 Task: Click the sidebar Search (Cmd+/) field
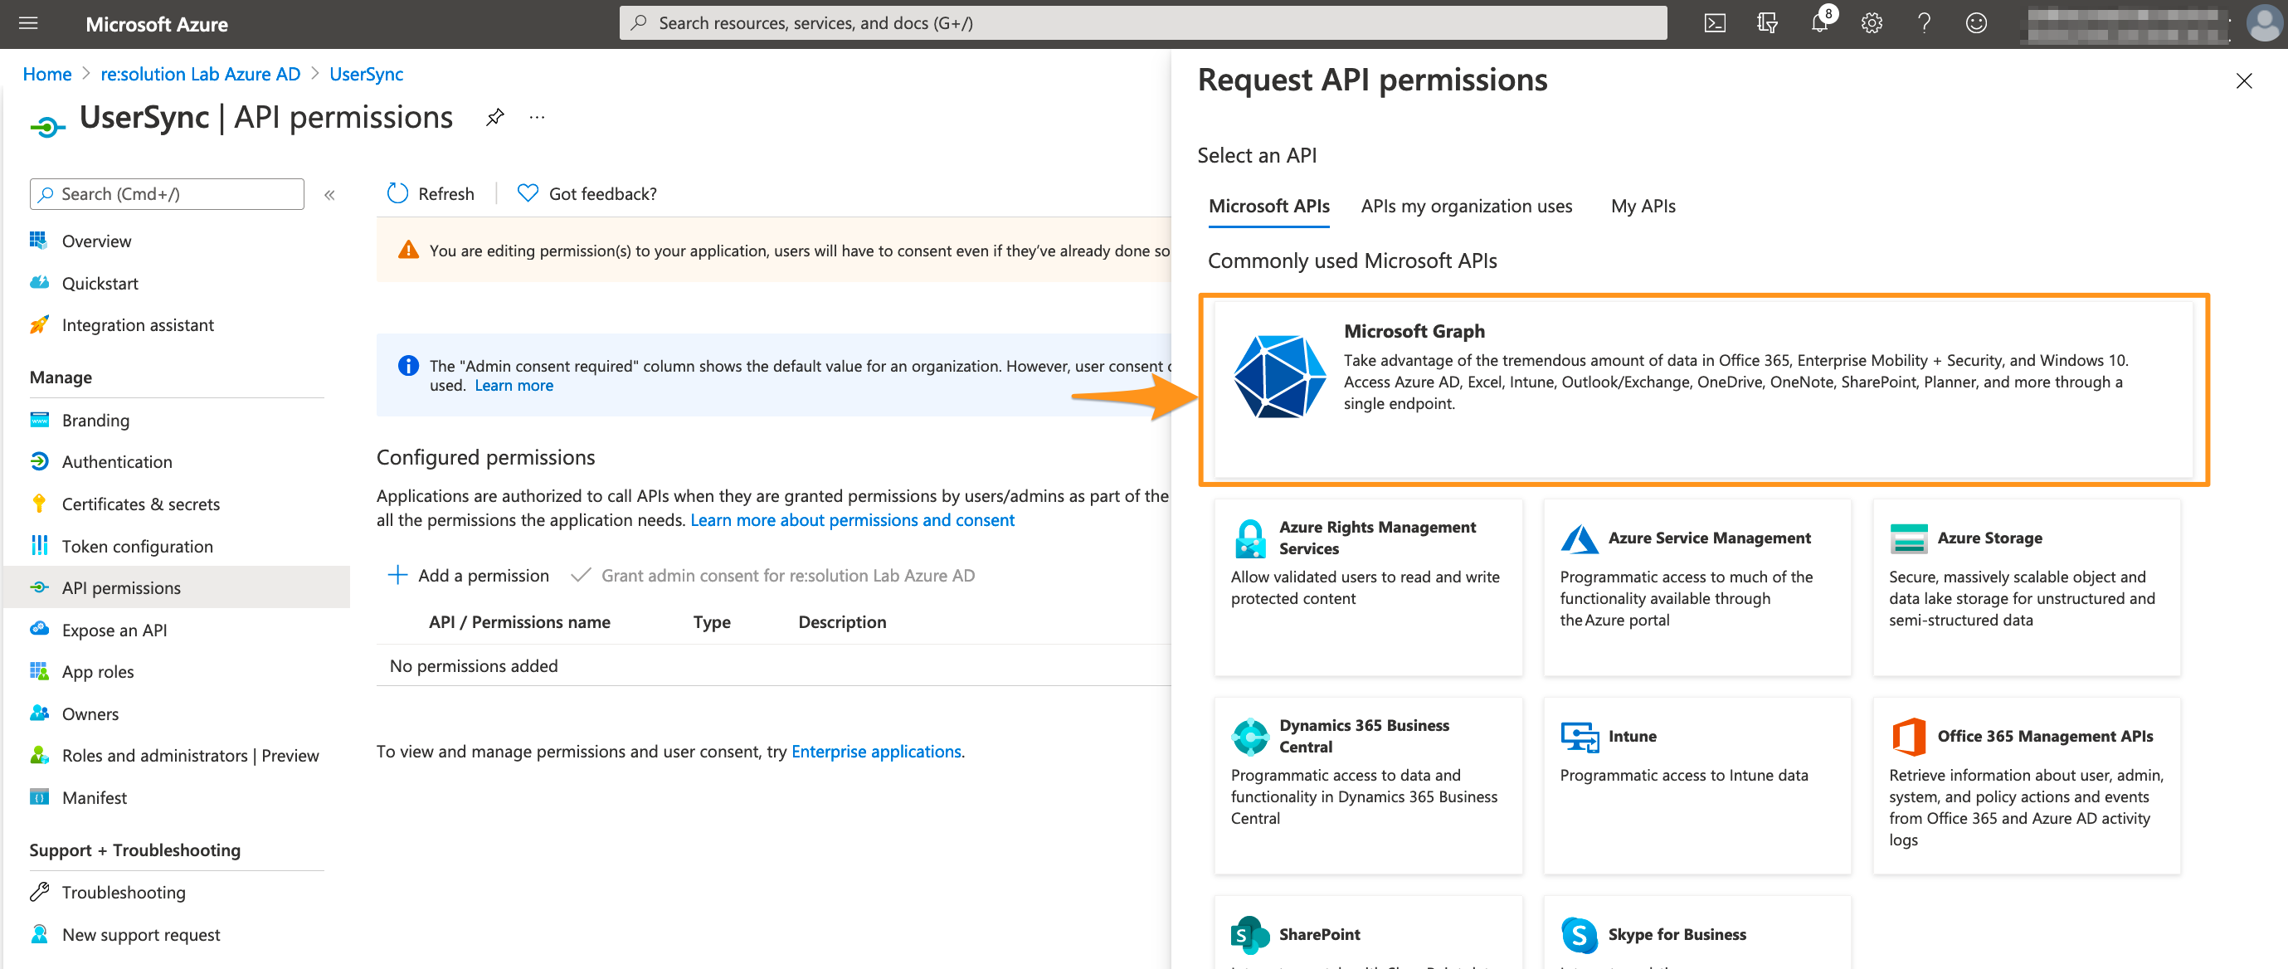(x=167, y=193)
